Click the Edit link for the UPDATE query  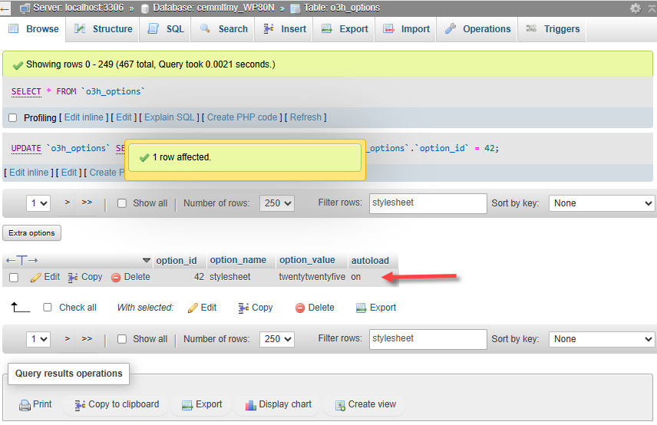click(x=69, y=173)
